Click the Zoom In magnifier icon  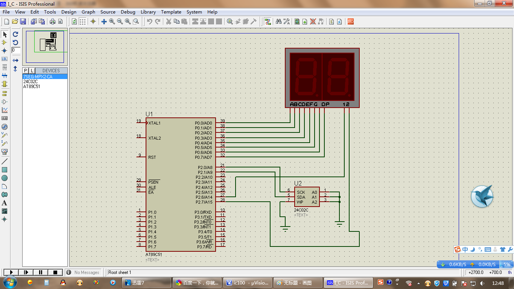[x=112, y=21]
